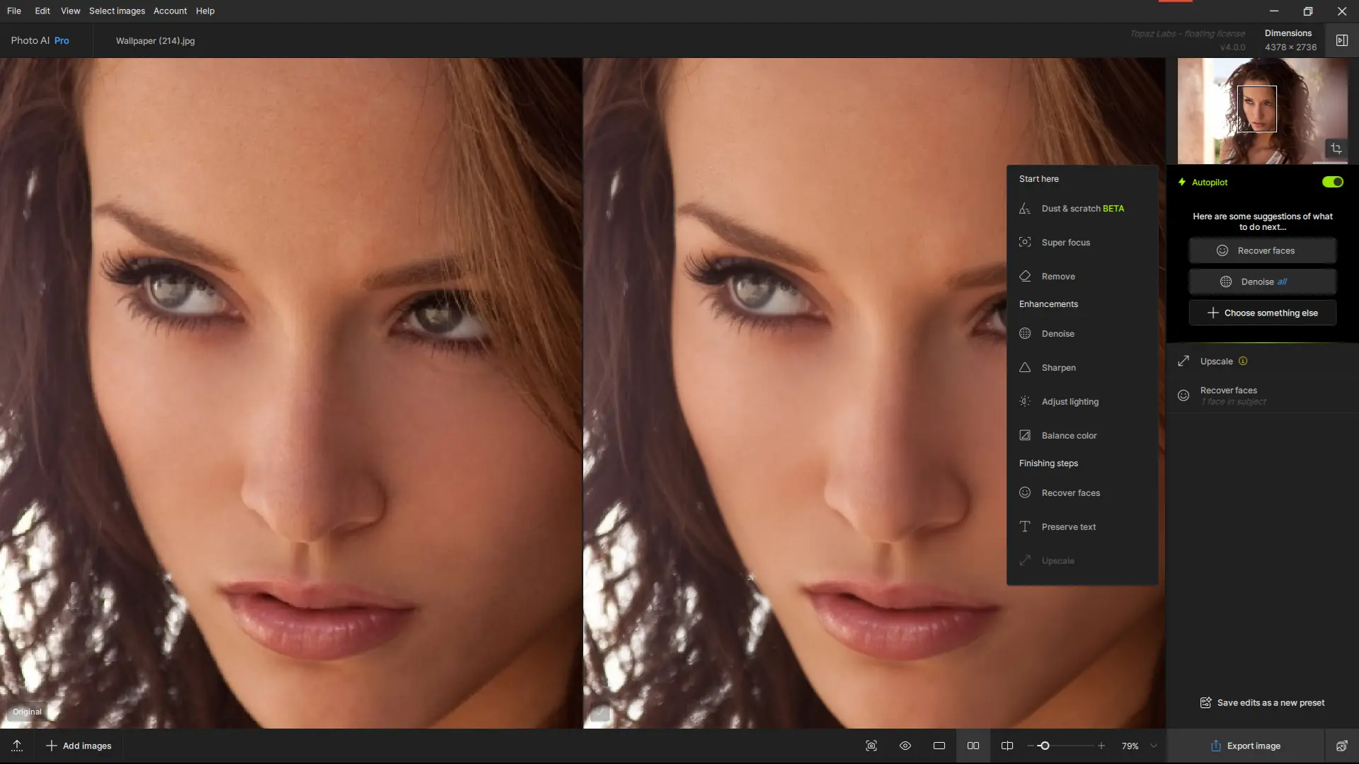This screenshot has height=764, width=1359.
Task: Toggle the eye preview visibility icon
Action: [905, 746]
